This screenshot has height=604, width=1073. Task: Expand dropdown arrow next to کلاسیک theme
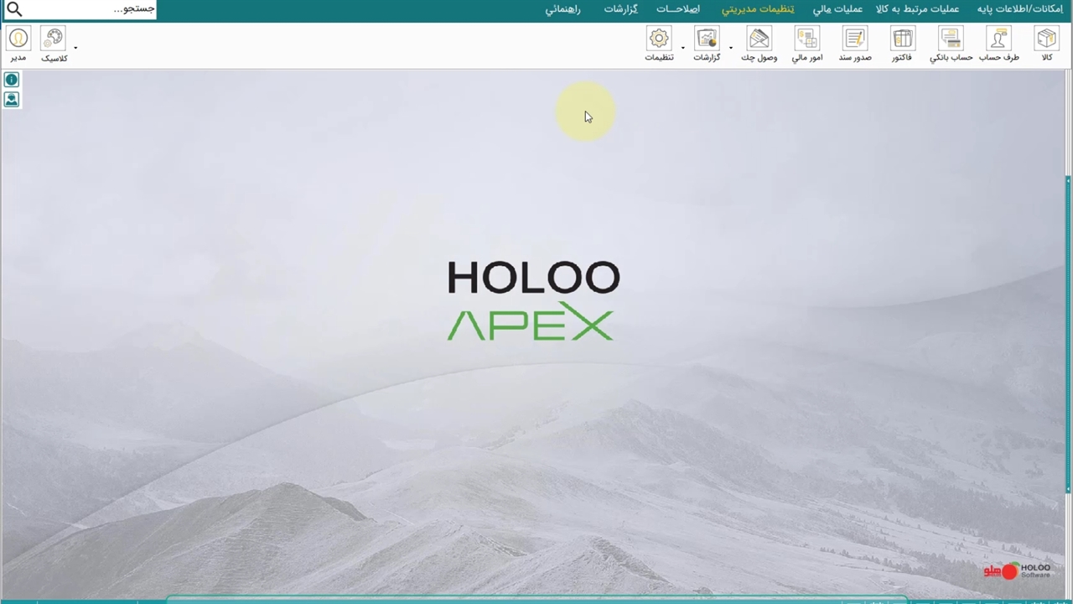(x=75, y=48)
